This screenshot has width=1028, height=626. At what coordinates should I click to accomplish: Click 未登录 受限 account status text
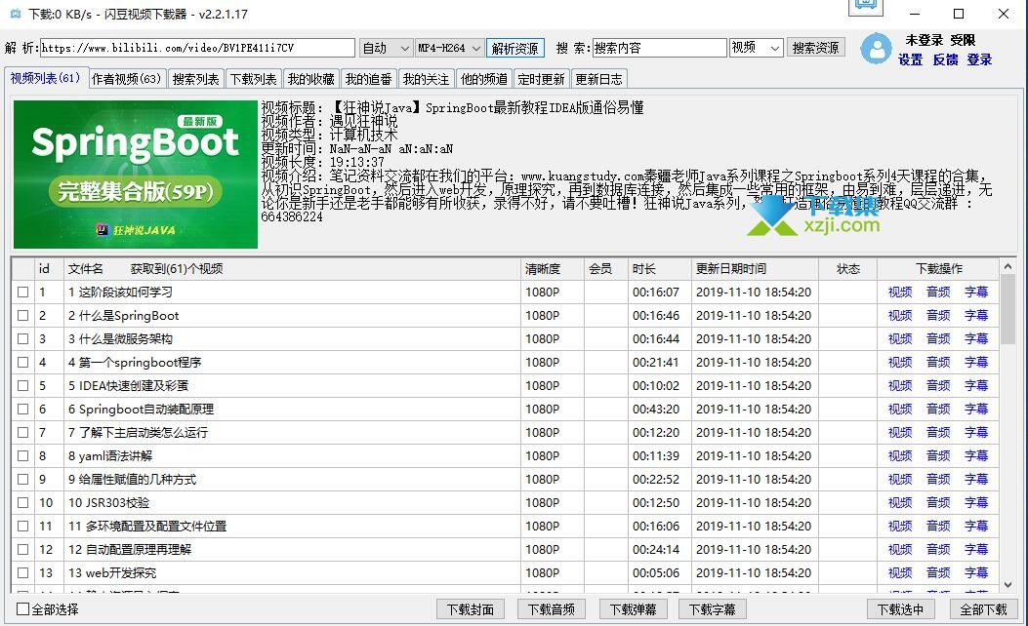pyautogui.click(x=940, y=40)
